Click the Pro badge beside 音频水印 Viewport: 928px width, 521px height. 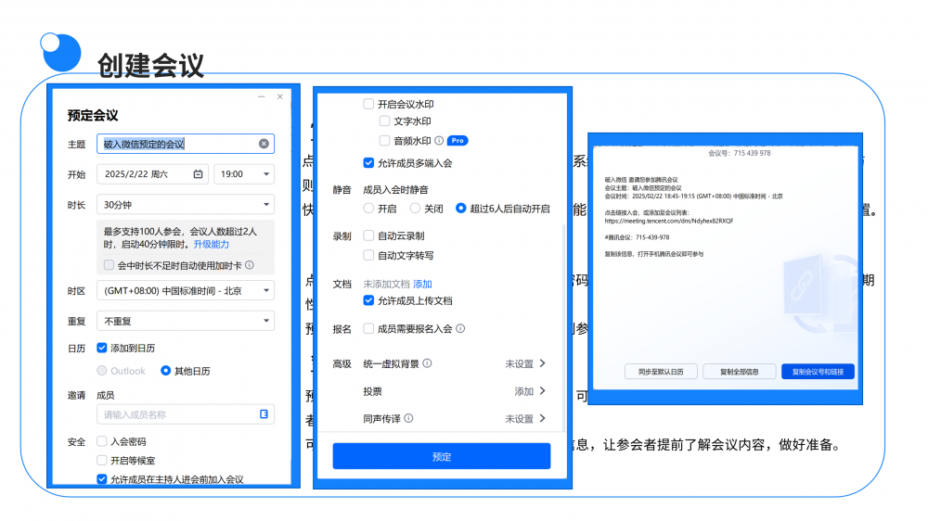coord(458,141)
